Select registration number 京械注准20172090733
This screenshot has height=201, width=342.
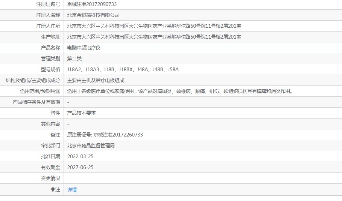click(x=92, y=4)
